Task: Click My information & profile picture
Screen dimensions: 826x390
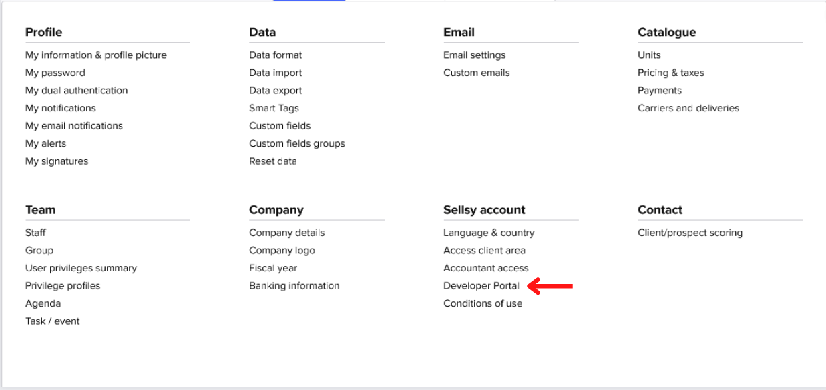Action: click(96, 55)
